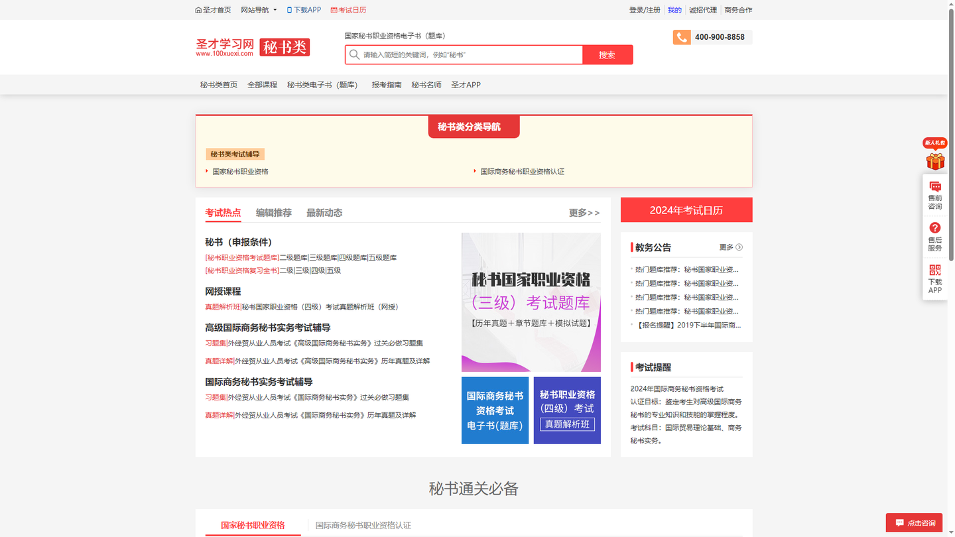The width and height of the screenshot is (955, 537).
Task: Open 国际商务秘书职业资格认证 link in yellow box
Action: click(523, 172)
